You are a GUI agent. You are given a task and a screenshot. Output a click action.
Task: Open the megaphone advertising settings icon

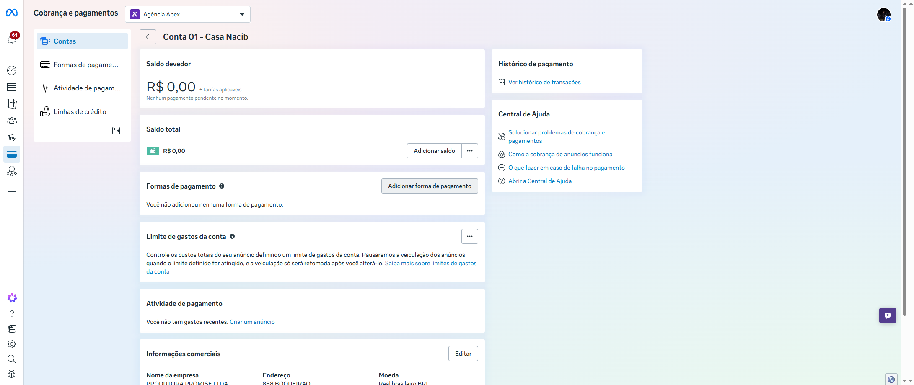pos(12,137)
